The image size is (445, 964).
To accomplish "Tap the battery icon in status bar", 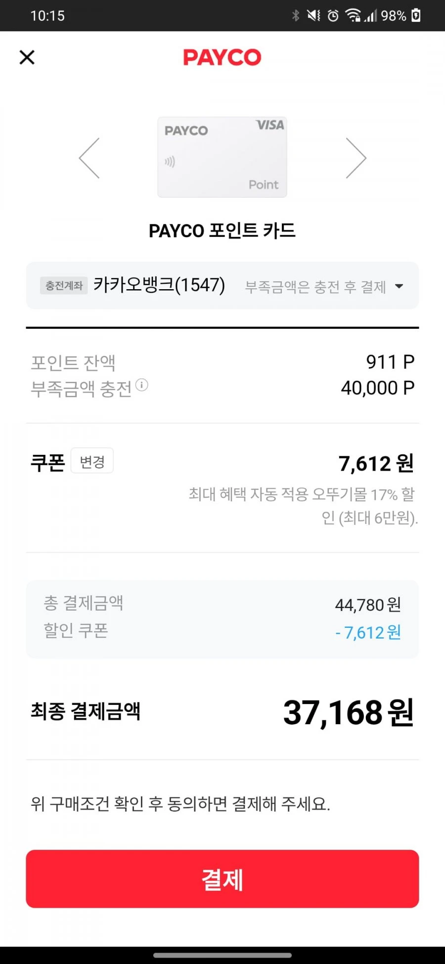I will [x=416, y=15].
